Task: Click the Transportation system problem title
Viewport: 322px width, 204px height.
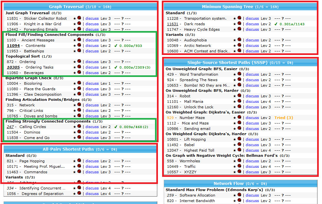Action: click(x=205, y=18)
